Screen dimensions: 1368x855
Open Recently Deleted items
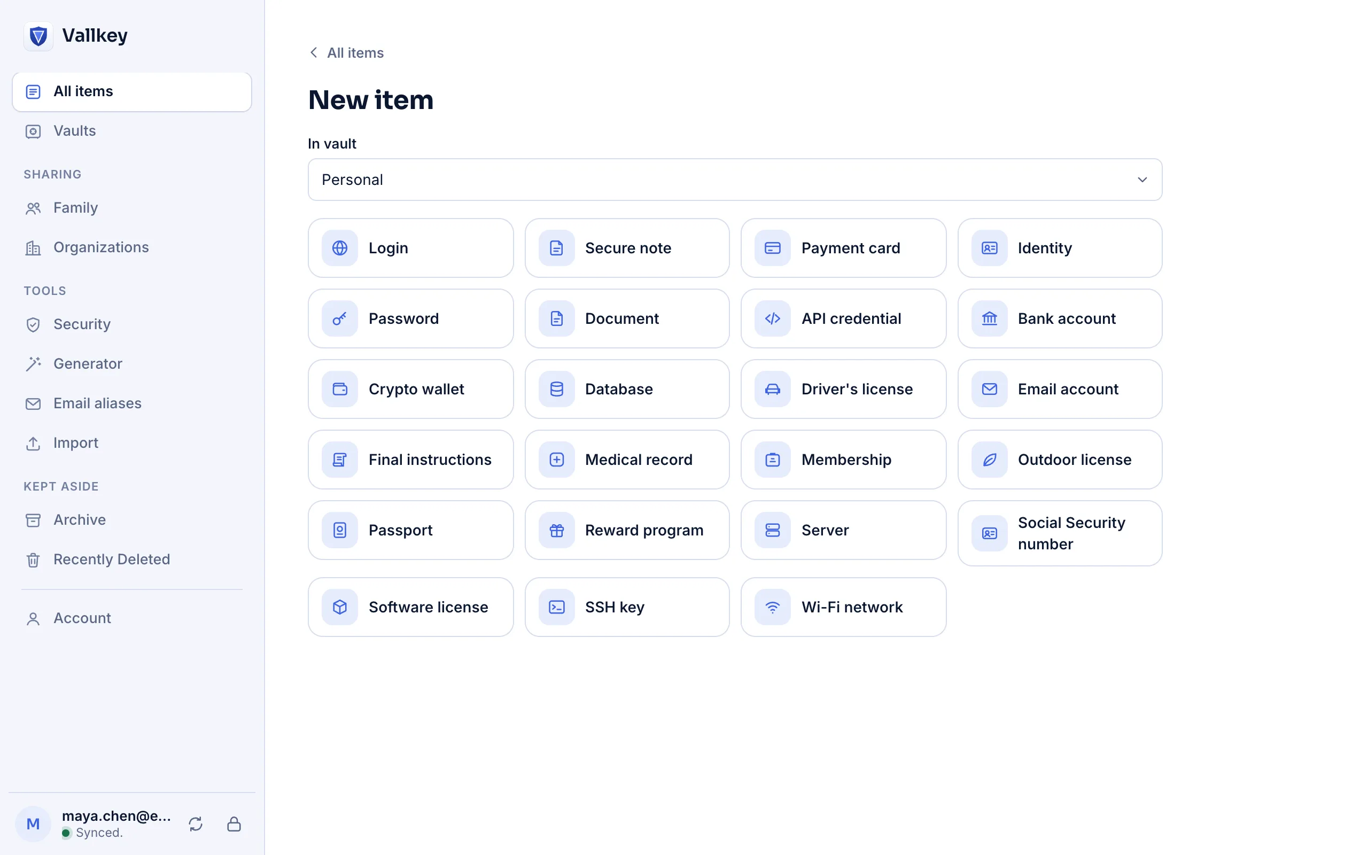point(131,560)
